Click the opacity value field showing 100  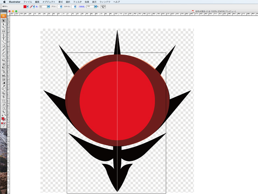point(90,6)
